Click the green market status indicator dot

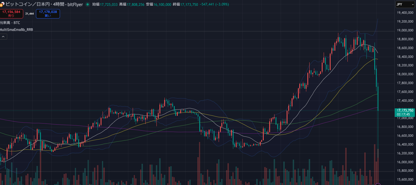pyautogui.click(x=88, y=4)
